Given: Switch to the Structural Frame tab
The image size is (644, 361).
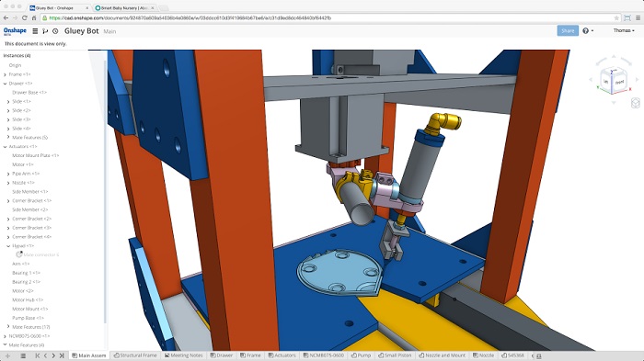Looking at the screenshot, I should pyautogui.click(x=135, y=355).
